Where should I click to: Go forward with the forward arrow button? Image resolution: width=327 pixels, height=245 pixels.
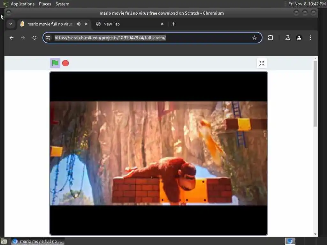pyautogui.click(x=23, y=38)
